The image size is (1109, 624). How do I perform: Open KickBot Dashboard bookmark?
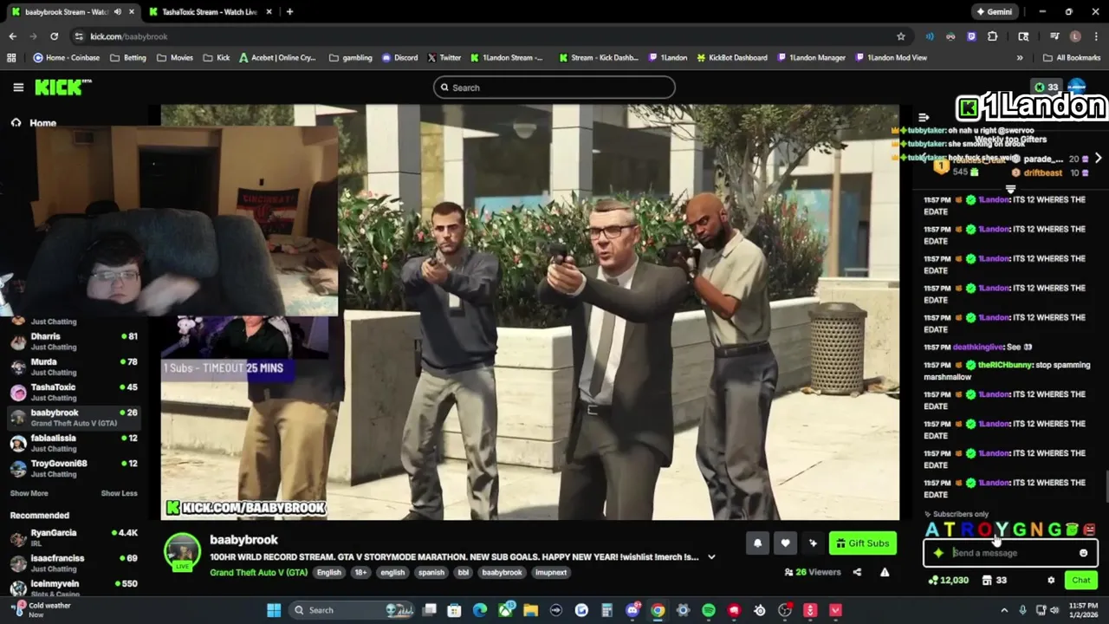(x=732, y=58)
